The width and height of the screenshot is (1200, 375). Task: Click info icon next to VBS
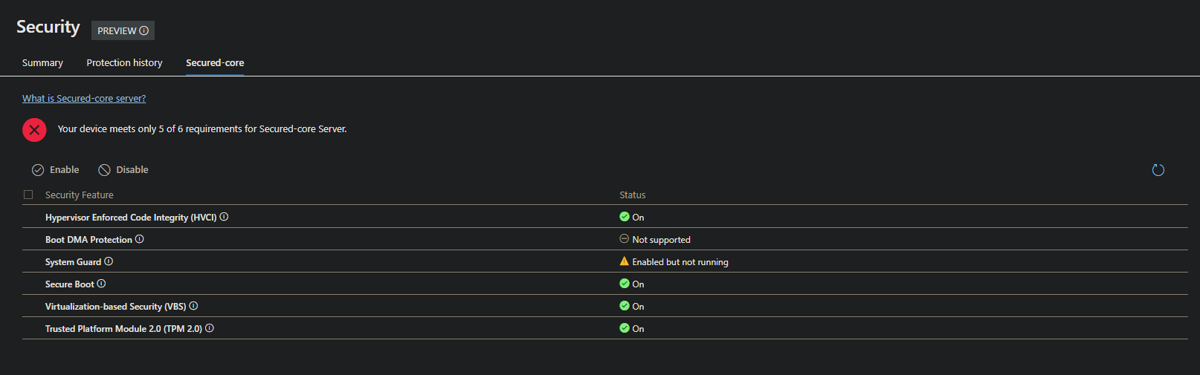coord(193,306)
